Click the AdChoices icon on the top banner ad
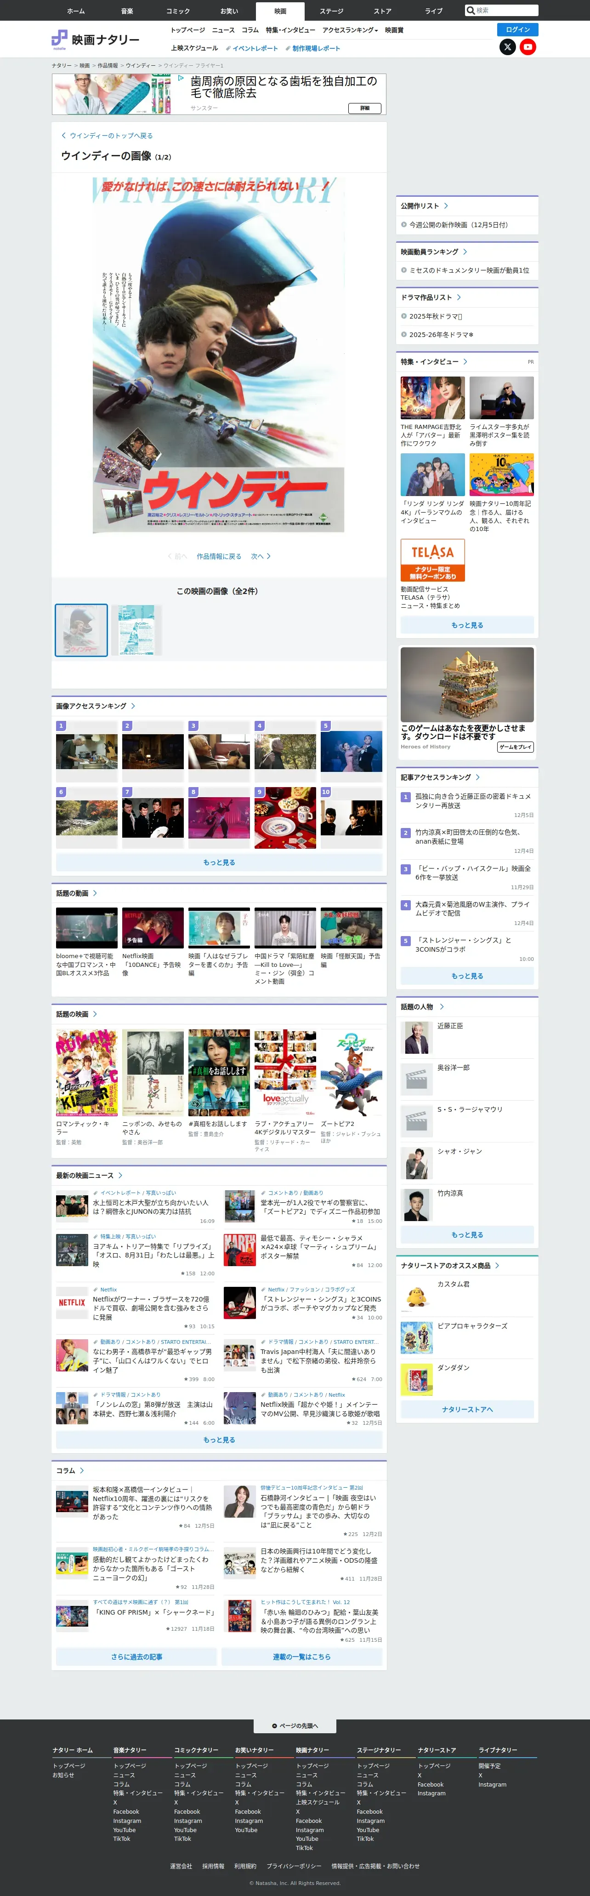Viewport: 590px width, 1896px height. click(182, 77)
